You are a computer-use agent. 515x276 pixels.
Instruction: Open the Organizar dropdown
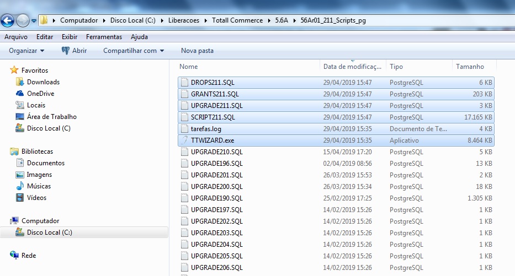tap(26, 51)
